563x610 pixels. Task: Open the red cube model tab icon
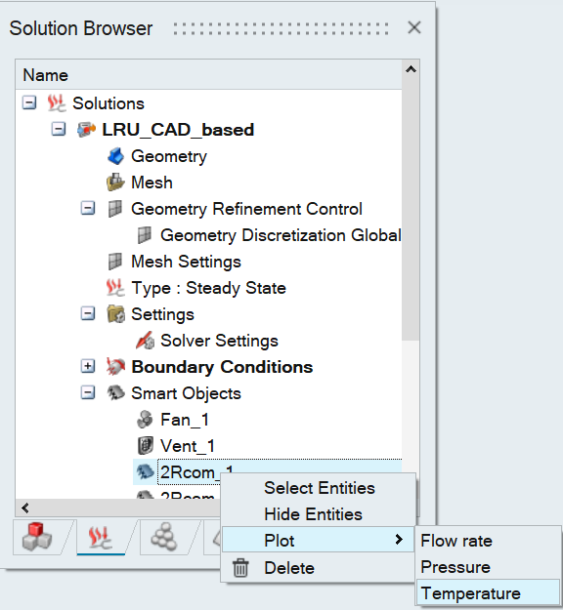pyautogui.click(x=37, y=537)
